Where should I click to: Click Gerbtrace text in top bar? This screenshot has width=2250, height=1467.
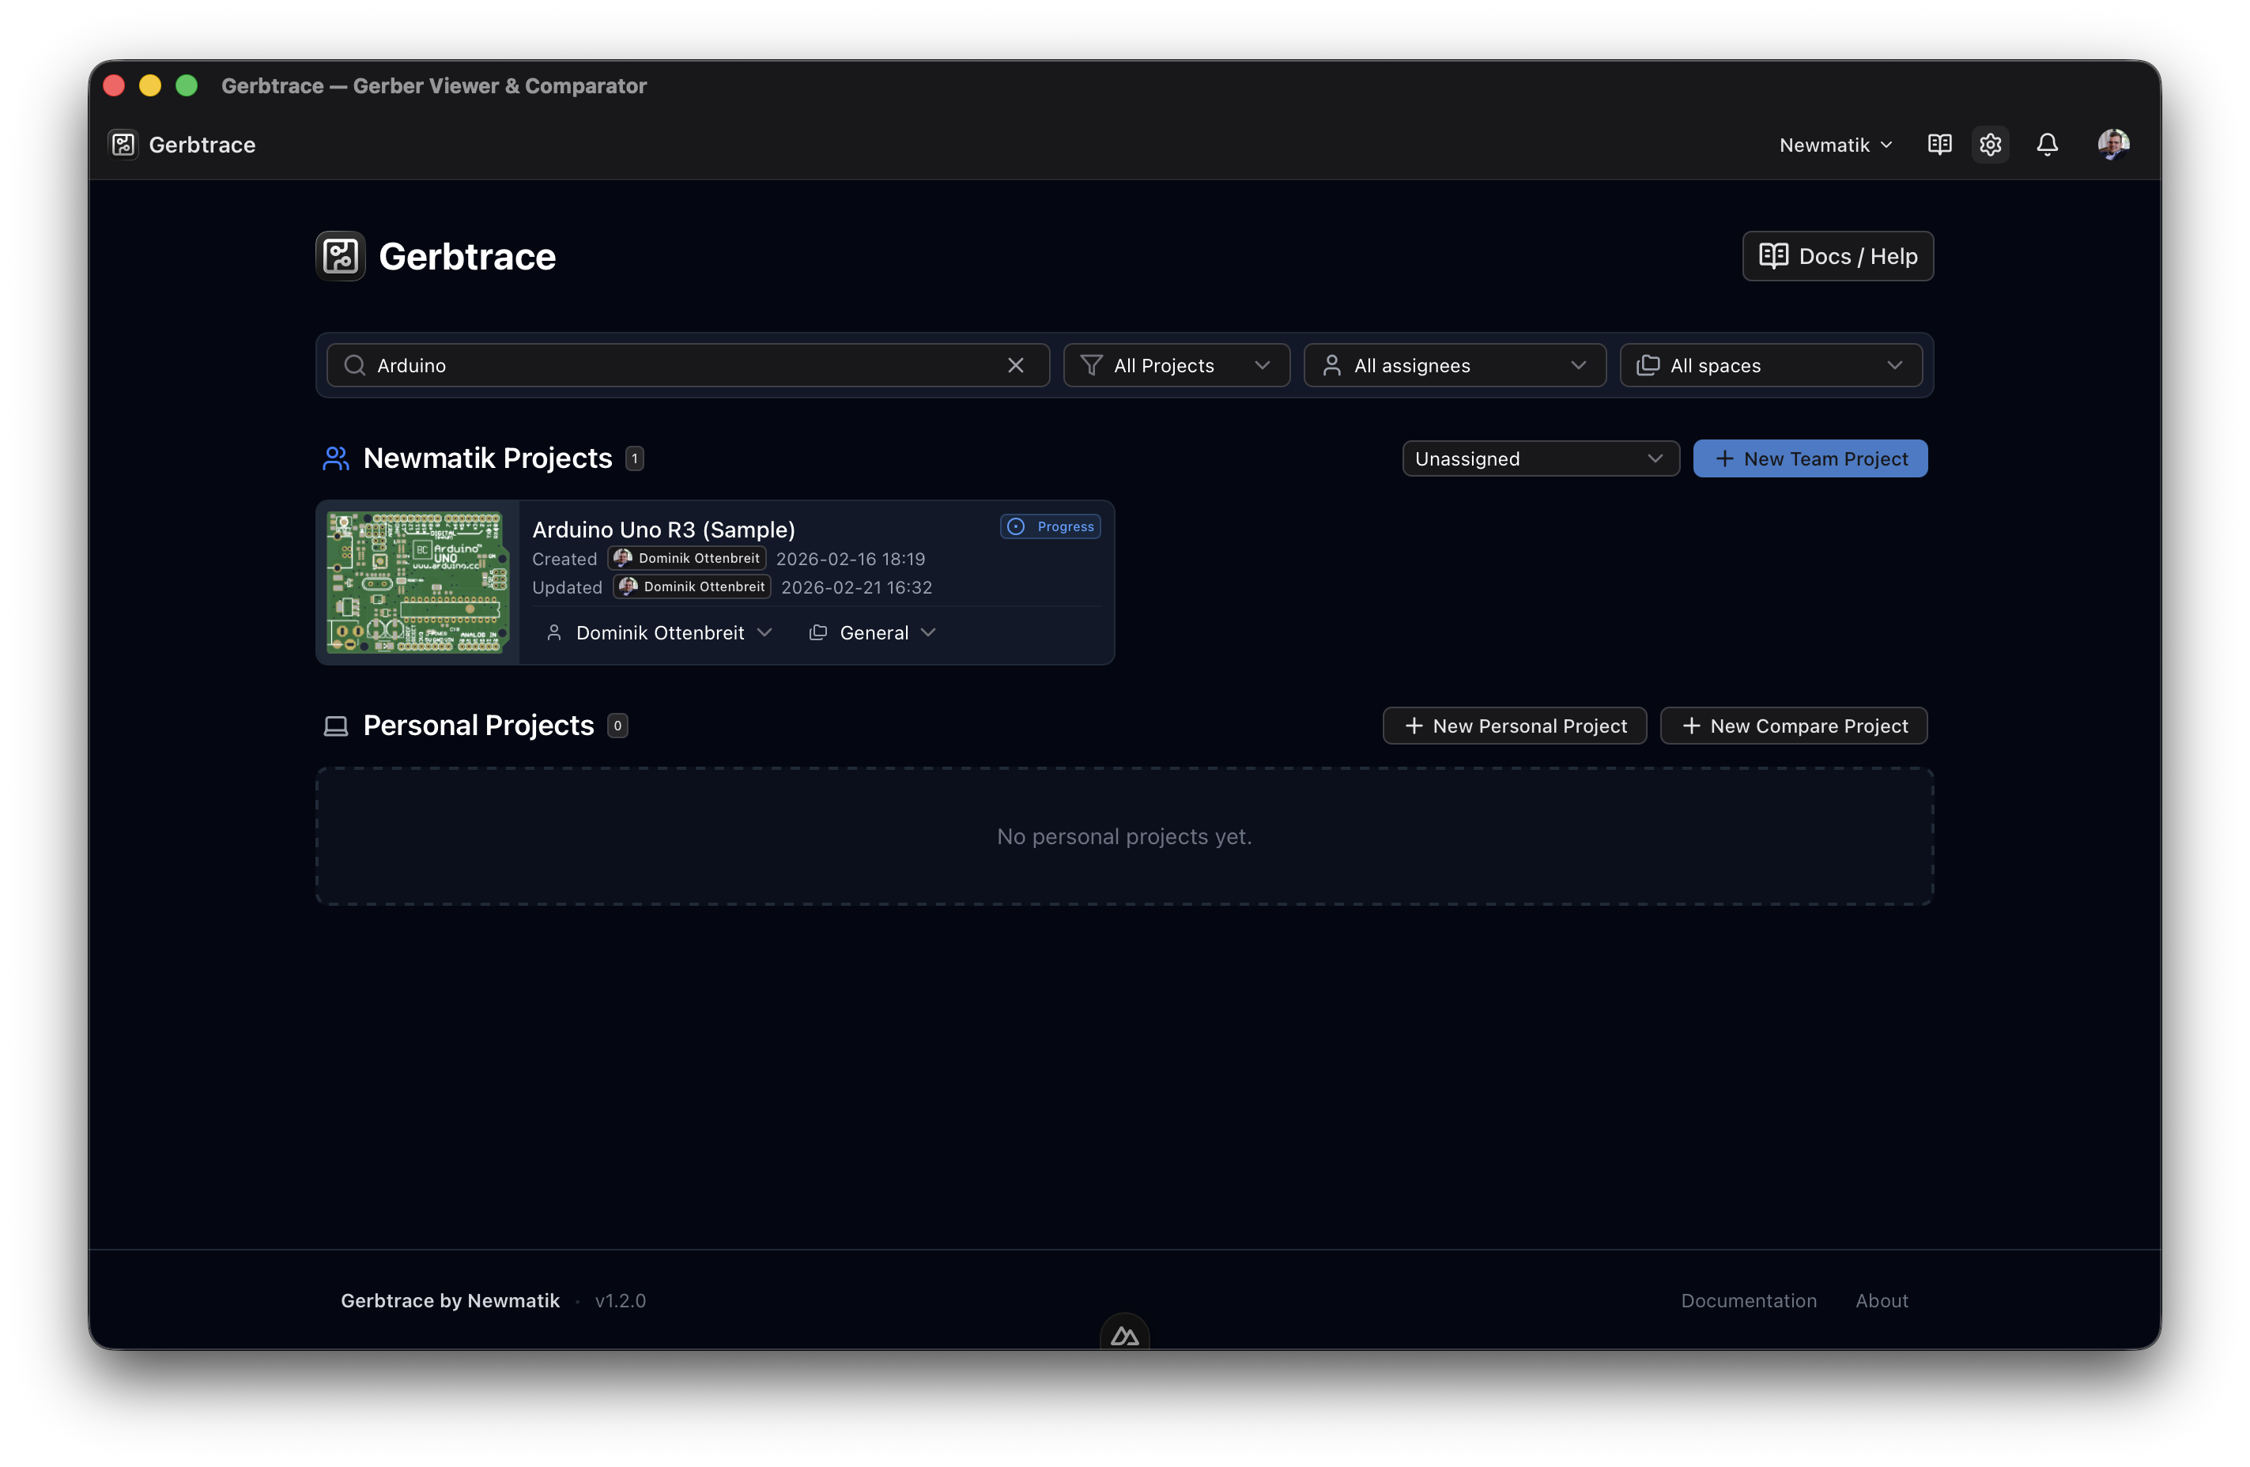pyautogui.click(x=202, y=145)
